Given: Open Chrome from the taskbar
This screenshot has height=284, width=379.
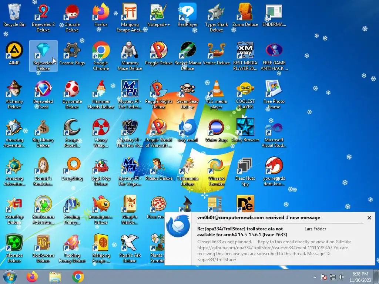Looking at the screenshot, I should coord(78,277).
